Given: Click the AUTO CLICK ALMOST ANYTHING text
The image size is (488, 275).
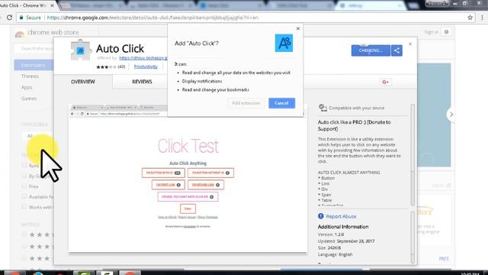Looking at the screenshot, I should click(349, 173).
